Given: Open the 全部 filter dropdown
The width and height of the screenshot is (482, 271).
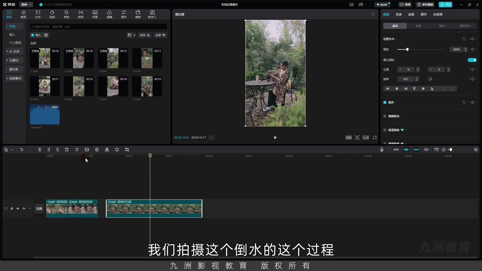Looking at the screenshot, I should (160, 35).
